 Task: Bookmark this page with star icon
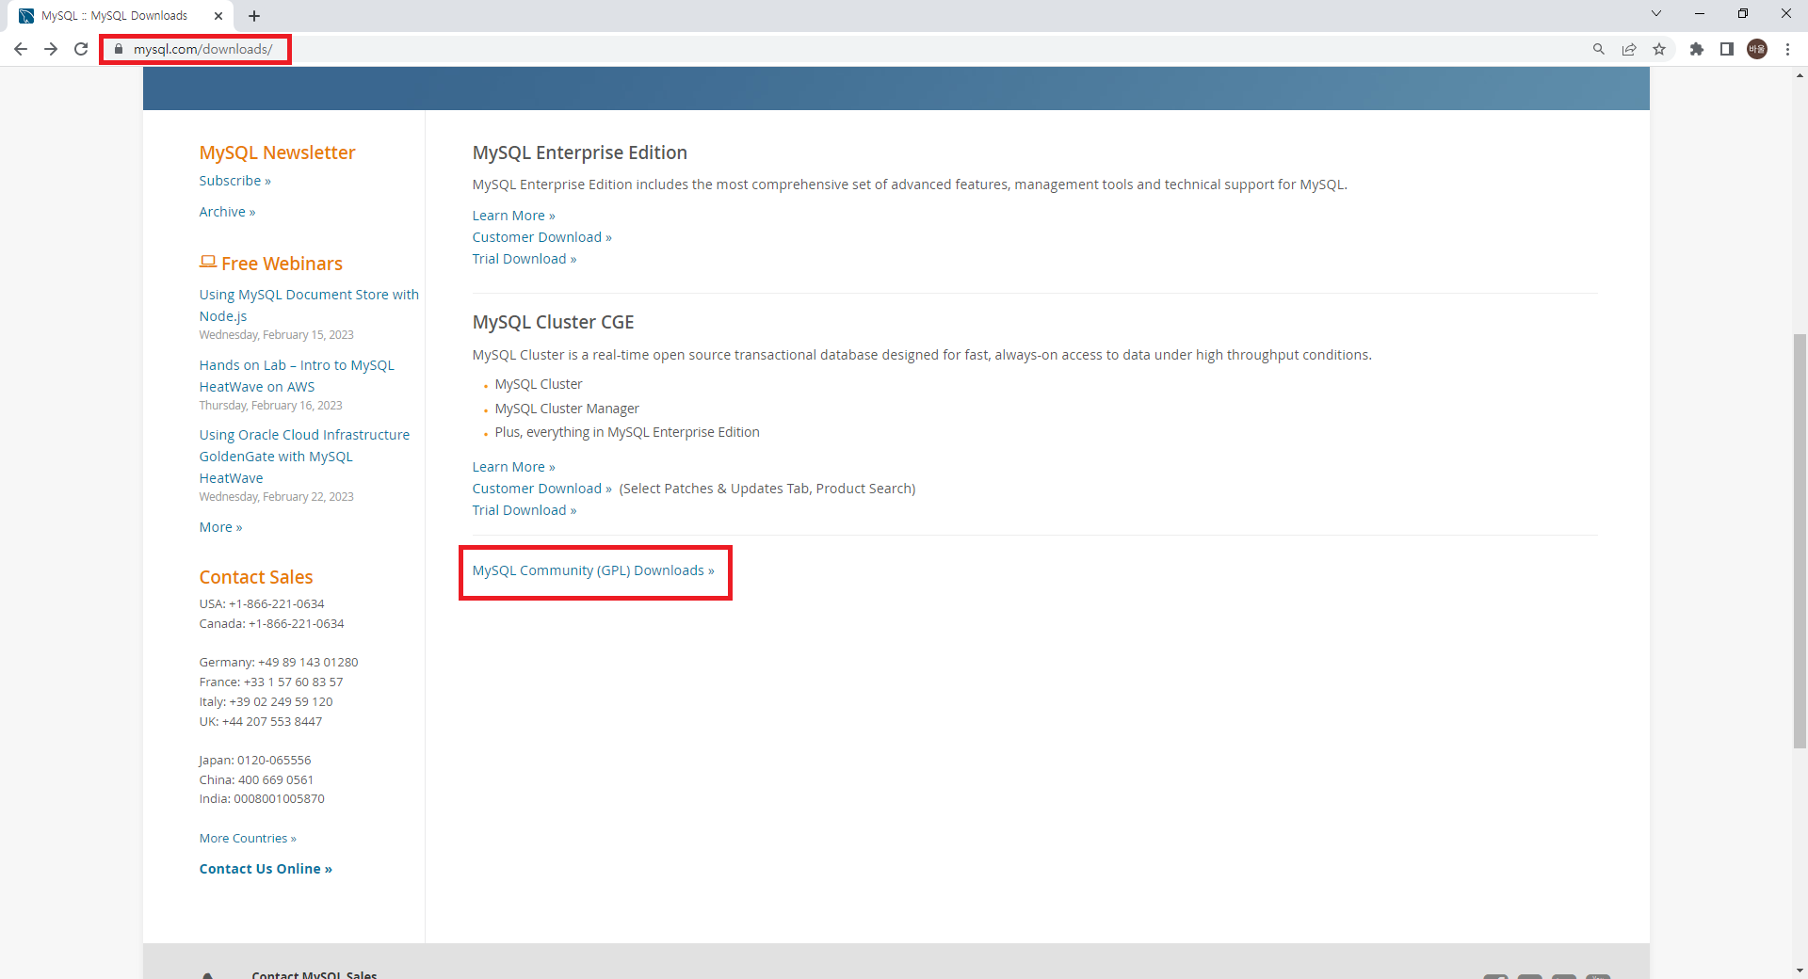(x=1659, y=49)
